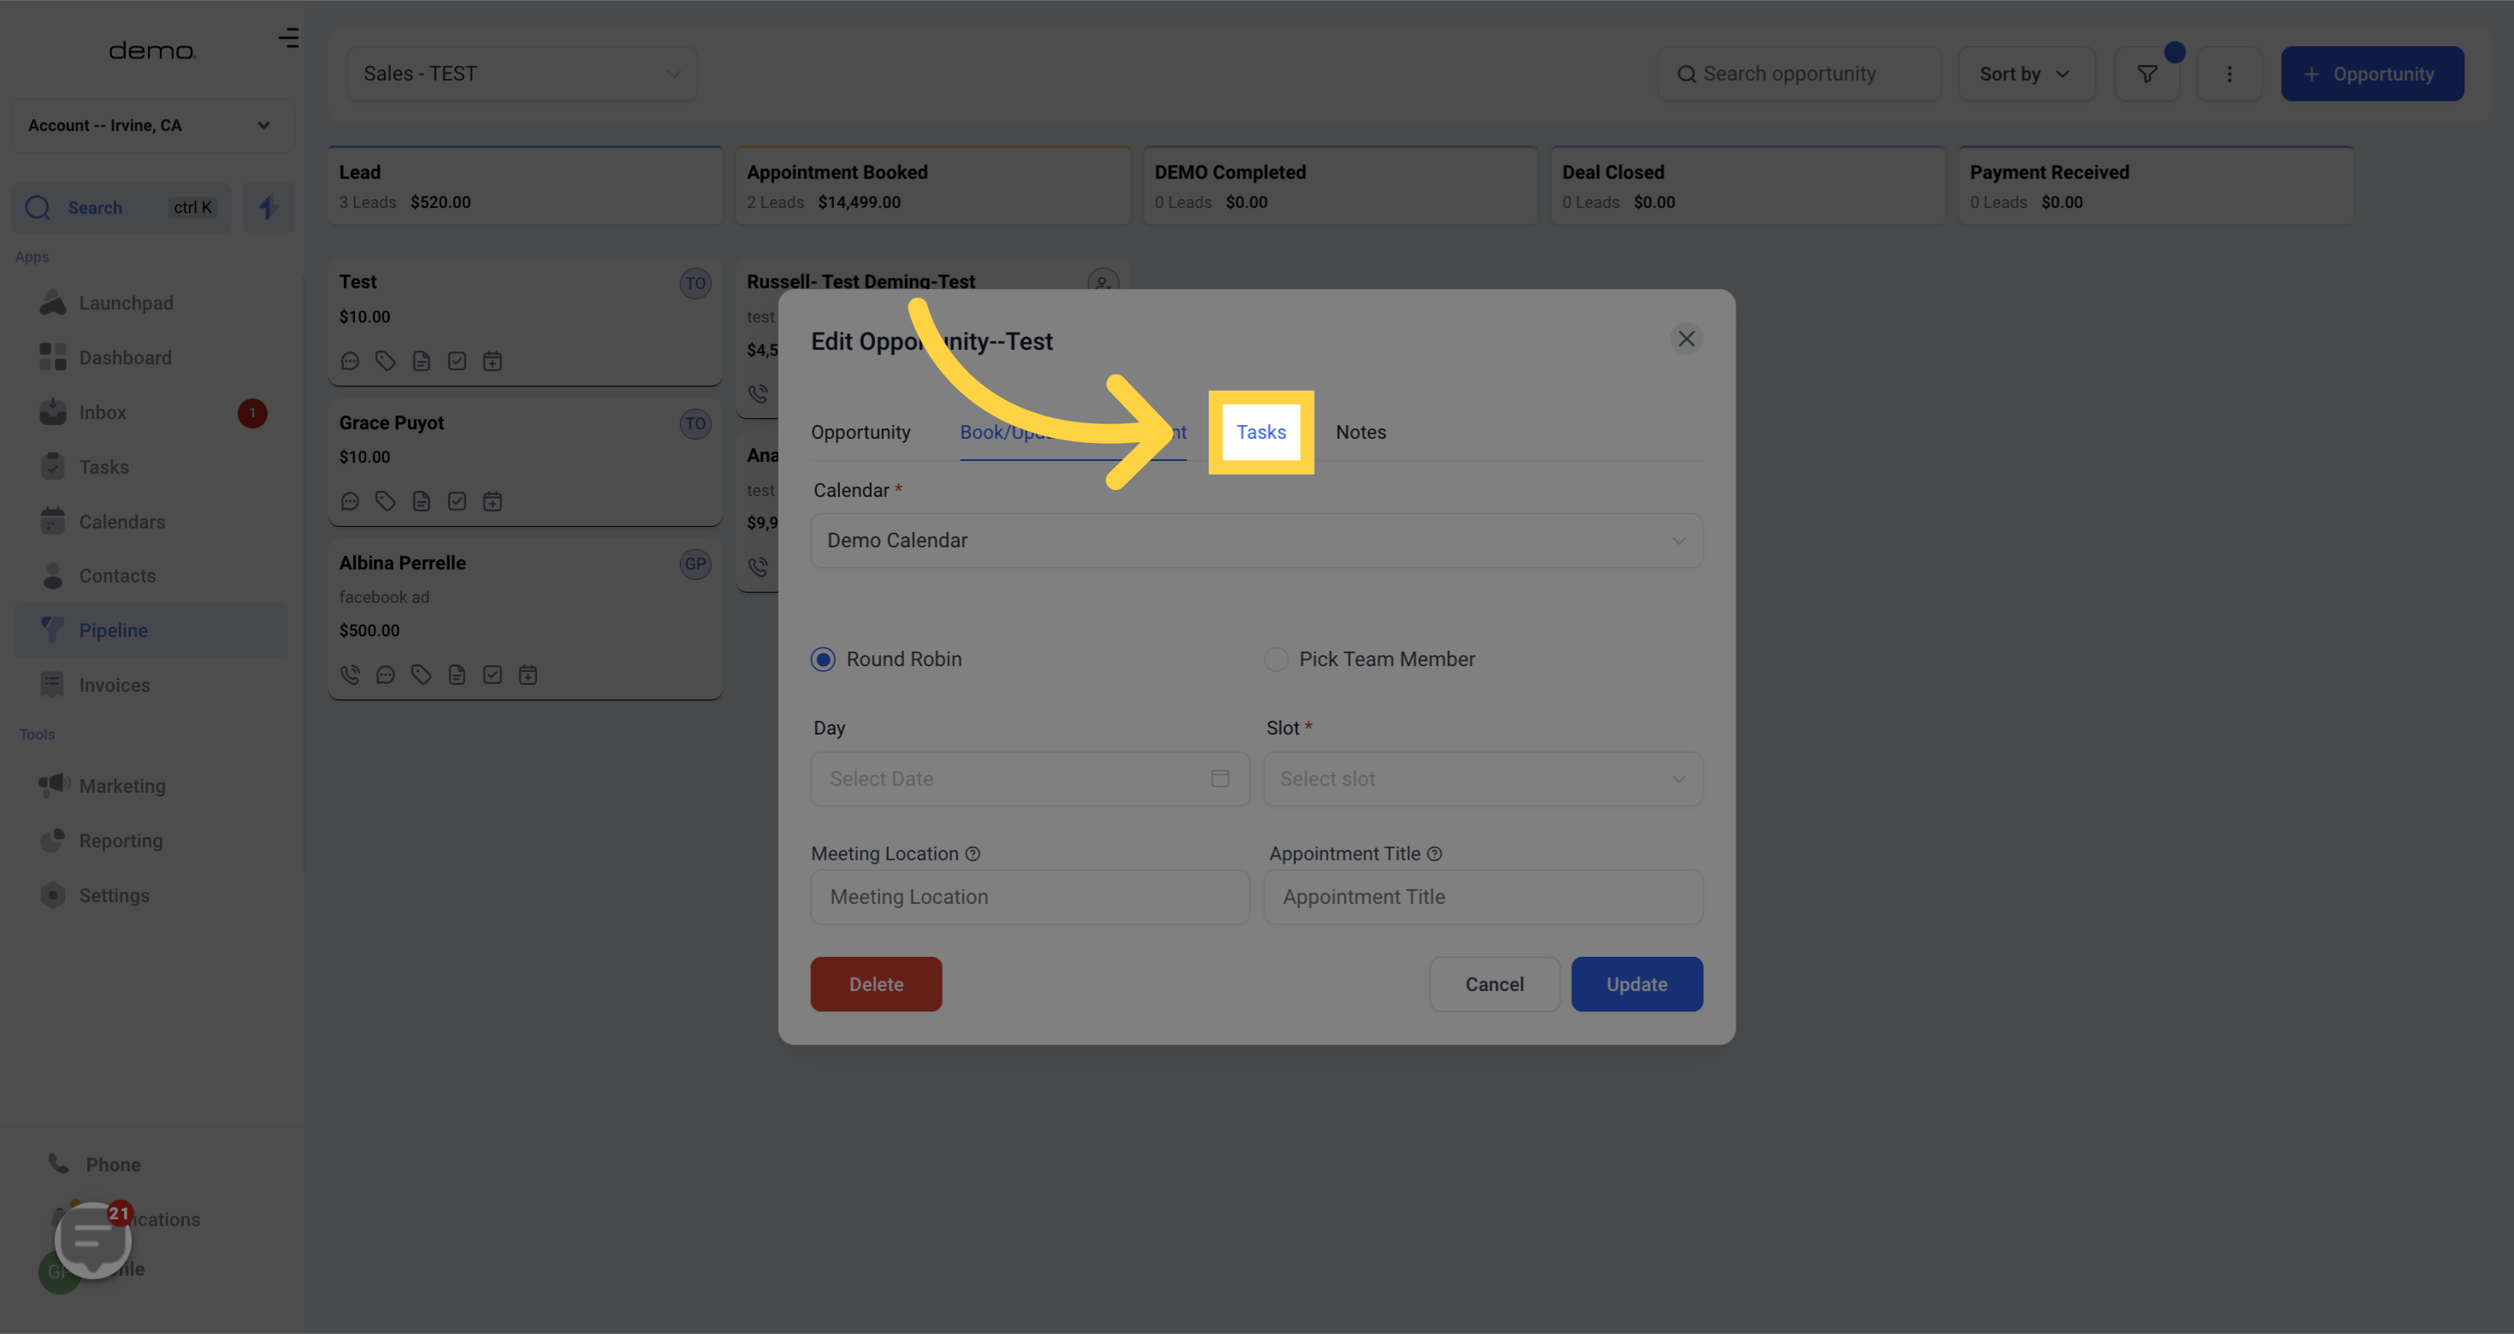Viewport: 2514px width, 1334px height.
Task: Click the notes icon on Grace Puyot card
Action: click(x=421, y=502)
